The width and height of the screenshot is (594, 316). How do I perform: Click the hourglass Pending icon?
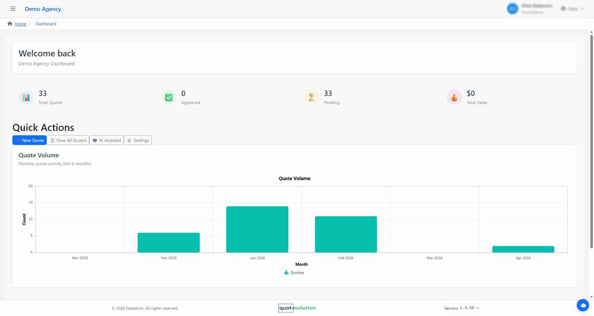pos(312,97)
